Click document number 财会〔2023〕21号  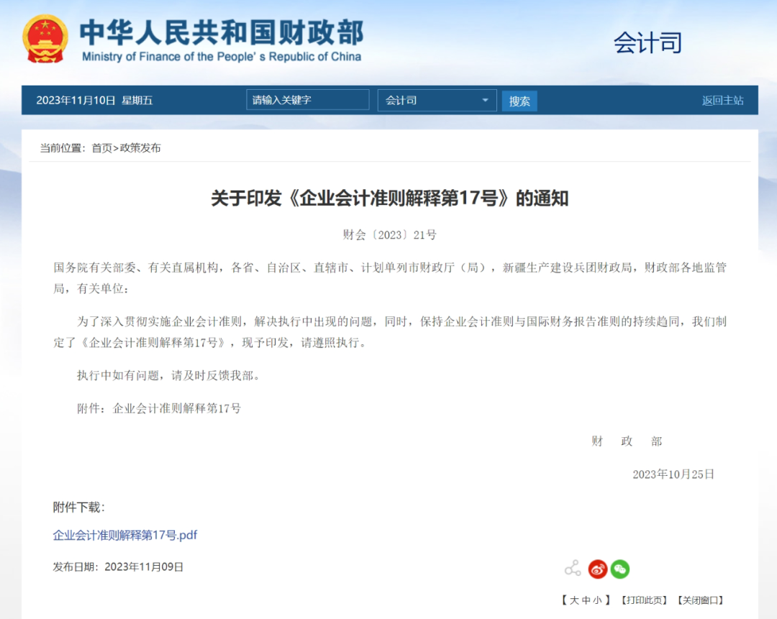point(389,234)
